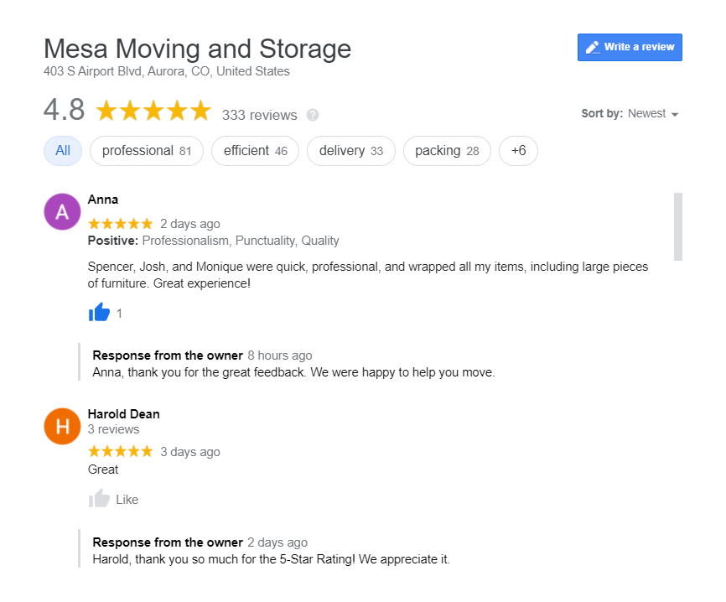Click Anna's five-star review rating
726x602 pixels.
click(121, 224)
